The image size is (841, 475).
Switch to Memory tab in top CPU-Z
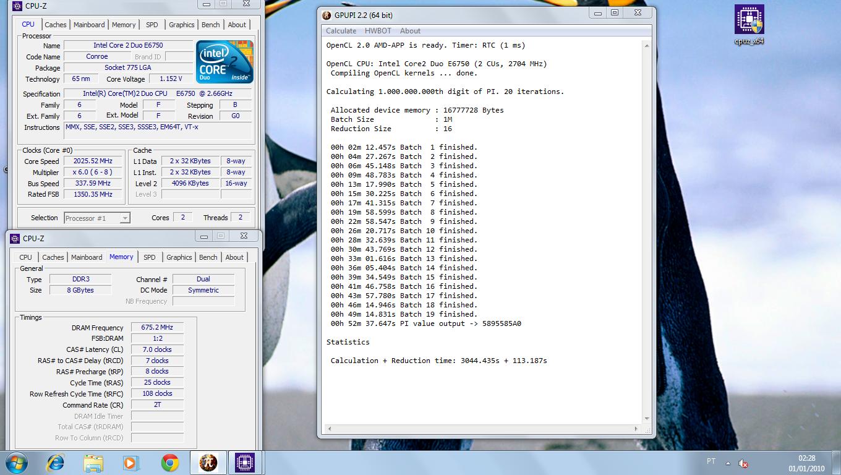point(124,25)
